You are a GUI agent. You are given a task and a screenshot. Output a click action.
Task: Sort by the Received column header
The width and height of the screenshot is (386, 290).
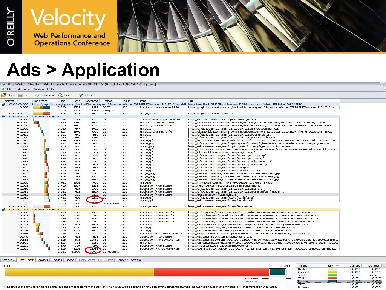[91, 101]
